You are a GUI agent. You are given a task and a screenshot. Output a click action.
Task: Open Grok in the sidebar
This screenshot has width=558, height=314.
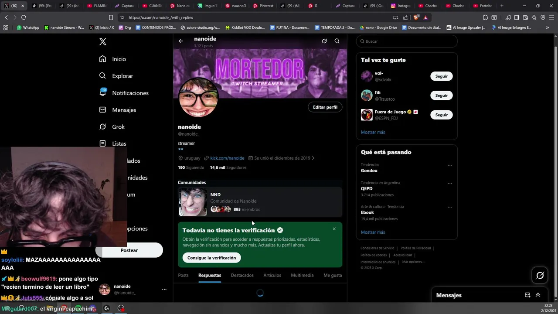pyautogui.click(x=112, y=127)
